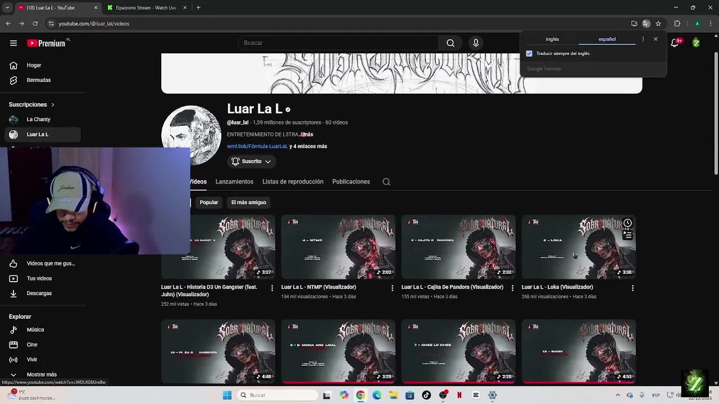This screenshot has width=719, height=404.
Task: Bookmark this page with the star icon
Action: coord(658,24)
